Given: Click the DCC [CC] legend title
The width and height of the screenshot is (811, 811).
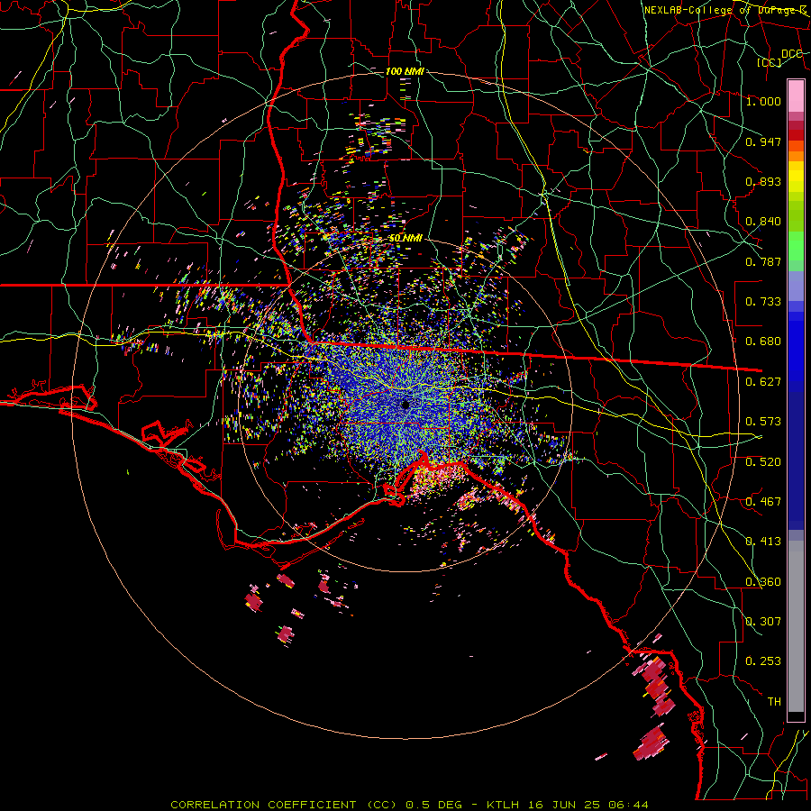Looking at the screenshot, I should coord(780,58).
